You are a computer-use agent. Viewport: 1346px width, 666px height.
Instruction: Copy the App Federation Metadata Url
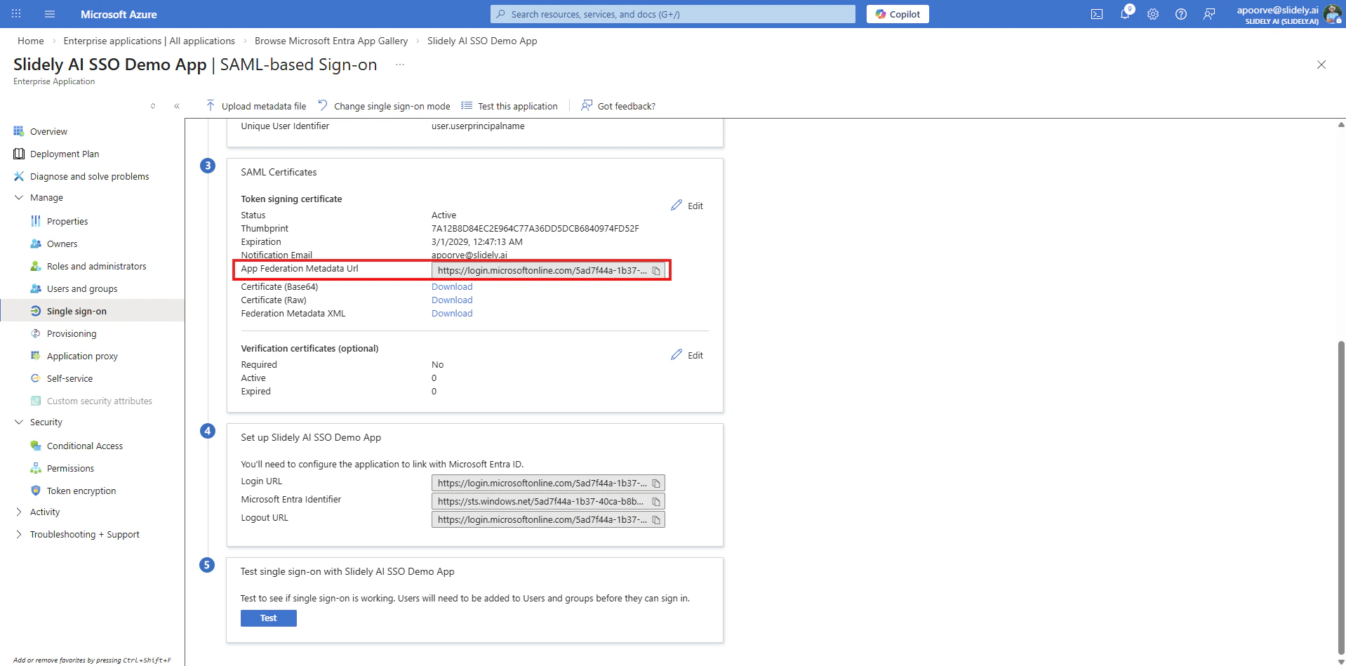tap(656, 271)
